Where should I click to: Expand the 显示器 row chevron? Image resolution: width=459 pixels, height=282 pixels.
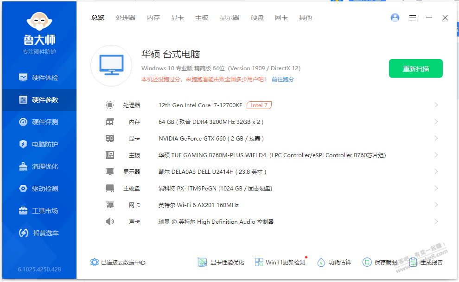point(436,172)
